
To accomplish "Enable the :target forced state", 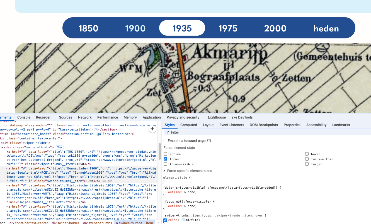I will (307, 164).
